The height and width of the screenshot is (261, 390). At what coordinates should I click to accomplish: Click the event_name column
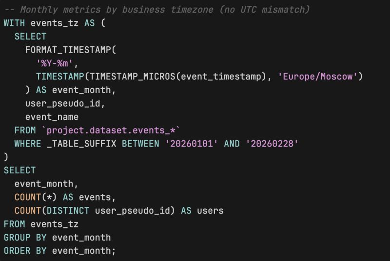pos(52,117)
